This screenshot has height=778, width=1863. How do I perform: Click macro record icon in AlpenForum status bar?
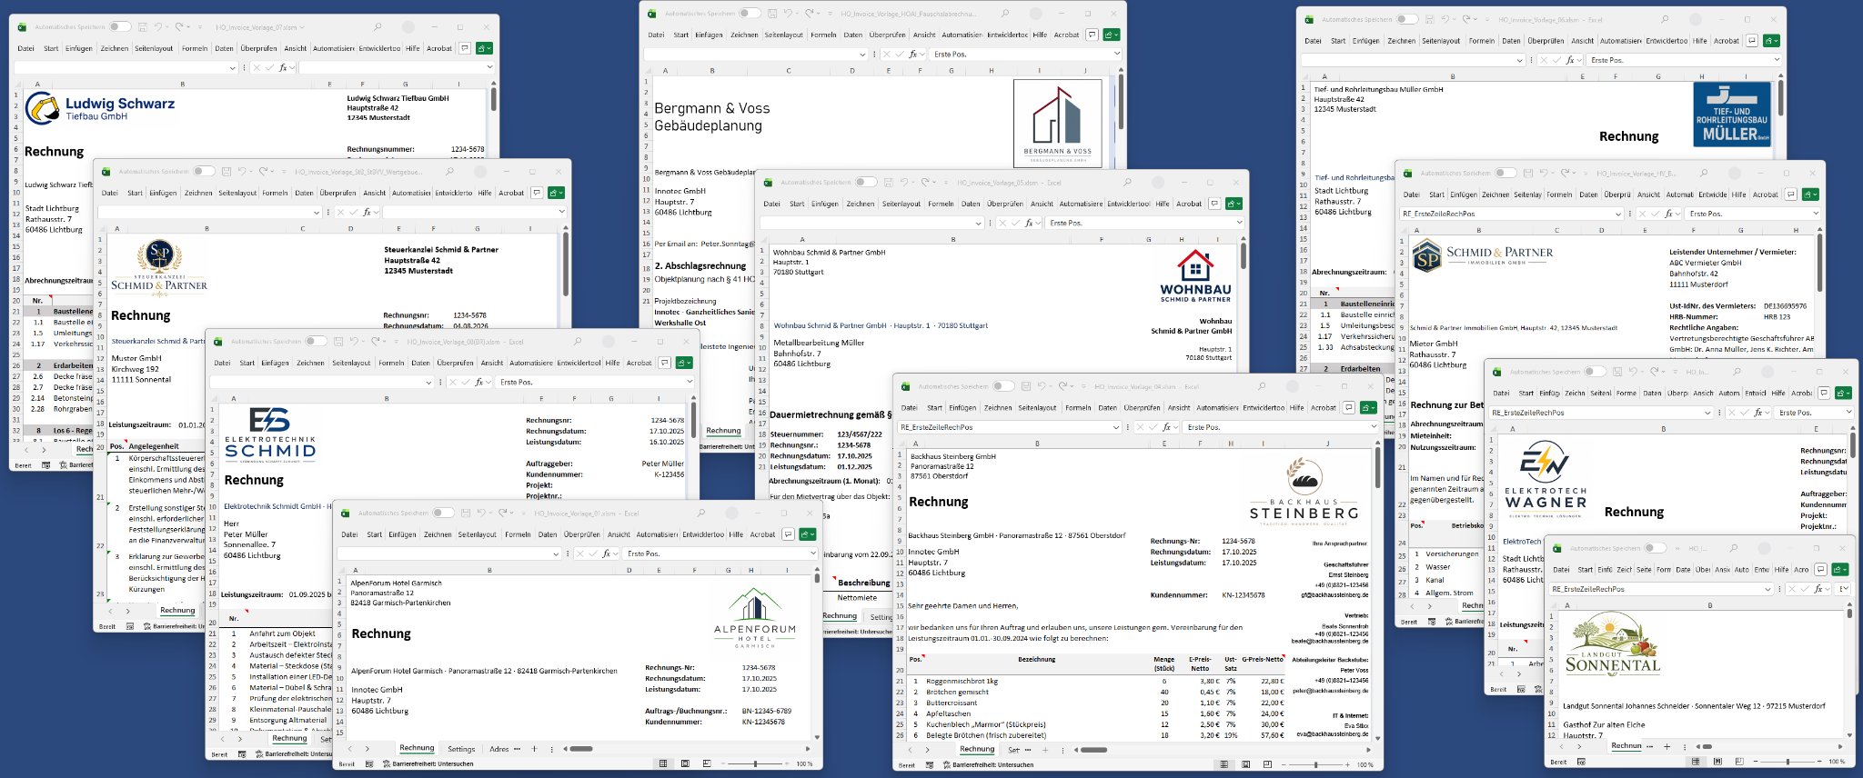[368, 763]
